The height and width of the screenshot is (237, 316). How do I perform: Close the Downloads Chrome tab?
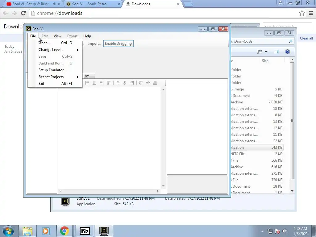click(178, 4)
